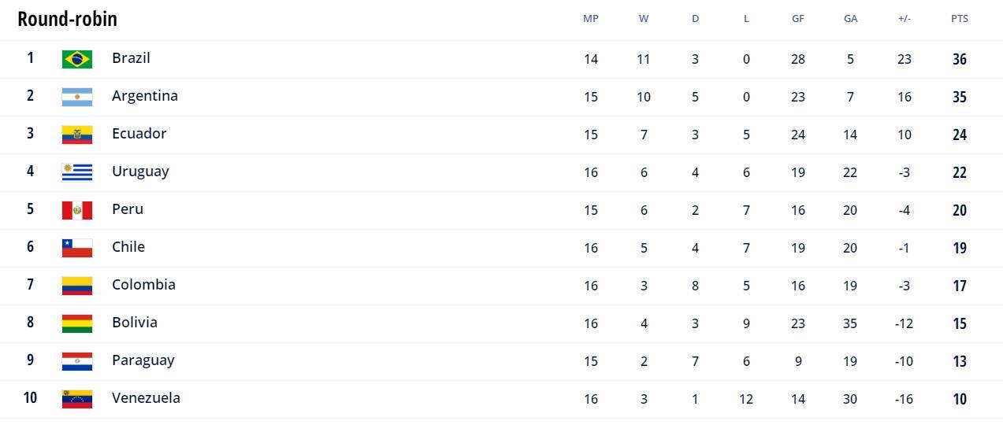
Task: Click the GF column header
Action: [798, 19]
